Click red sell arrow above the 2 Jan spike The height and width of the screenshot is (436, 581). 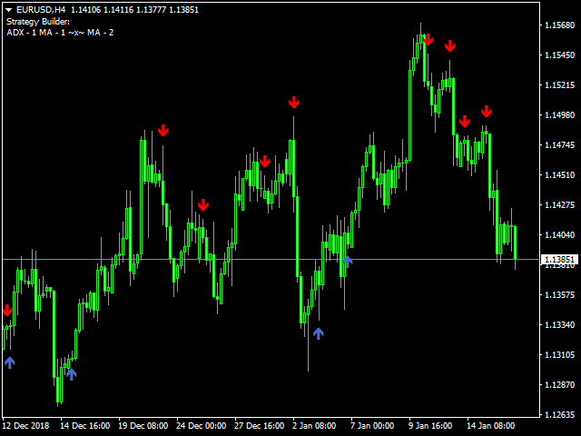coord(294,103)
